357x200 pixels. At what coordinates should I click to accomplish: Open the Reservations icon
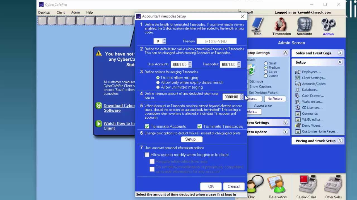[277, 185]
